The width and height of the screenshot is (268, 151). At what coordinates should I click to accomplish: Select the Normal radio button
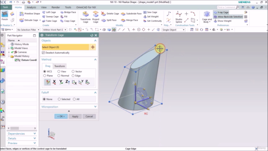click(x=59, y=75)
